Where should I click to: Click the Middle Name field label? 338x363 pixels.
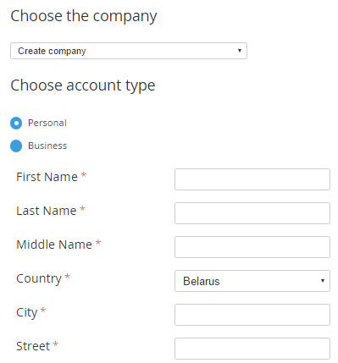(x=54, y=245)
